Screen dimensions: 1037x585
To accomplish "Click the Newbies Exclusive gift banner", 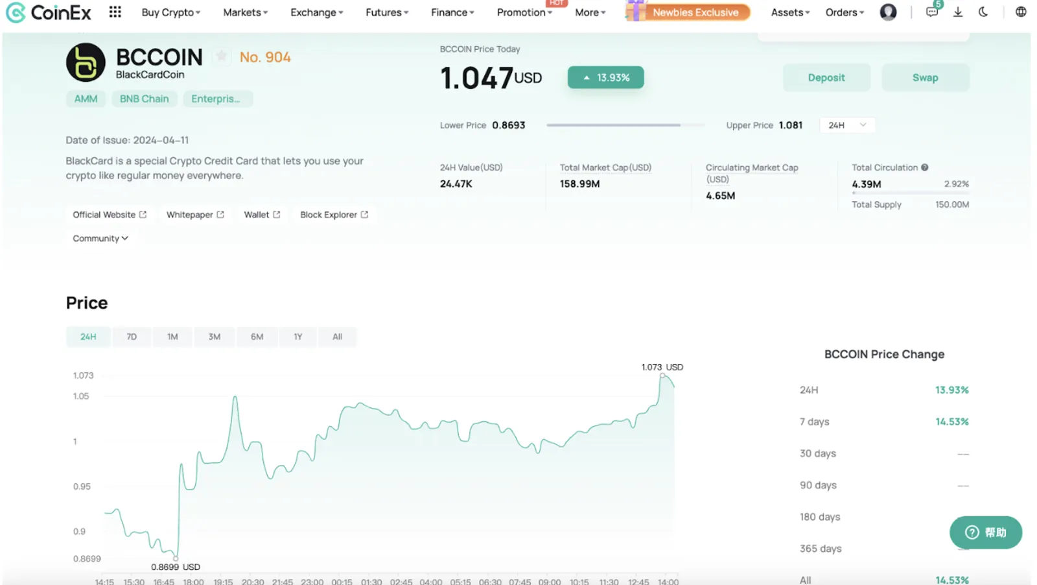I will click(x=688, y=12).
